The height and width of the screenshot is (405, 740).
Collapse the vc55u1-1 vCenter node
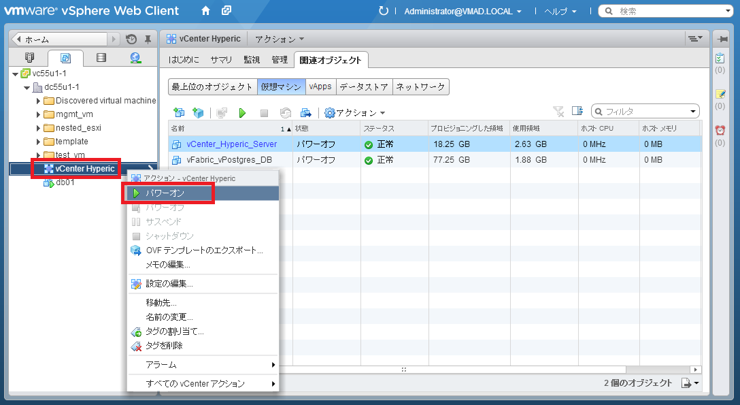pos(15,74)
